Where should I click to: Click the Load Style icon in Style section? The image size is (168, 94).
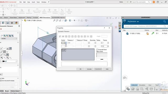[x=12, y=36]
